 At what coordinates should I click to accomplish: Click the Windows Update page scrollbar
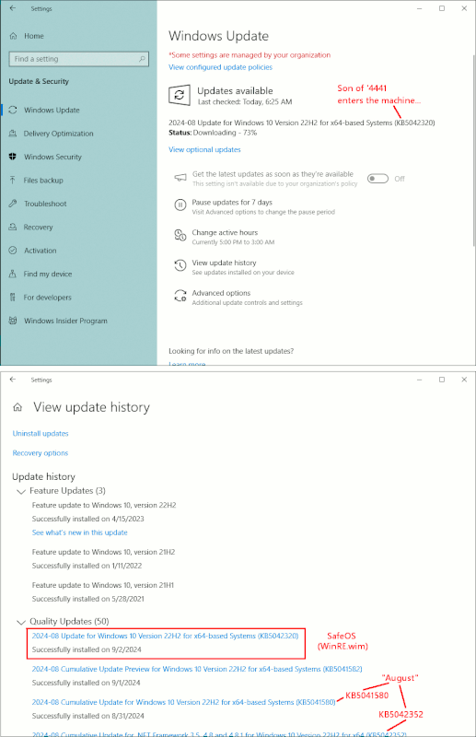pyautogui.click(x=473, y=150)
